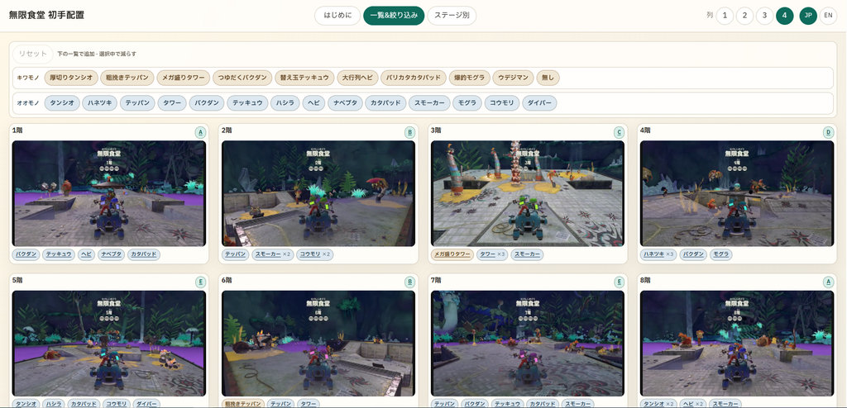Click the リセット button
This screenshot has height=408, width=847.
32,54
